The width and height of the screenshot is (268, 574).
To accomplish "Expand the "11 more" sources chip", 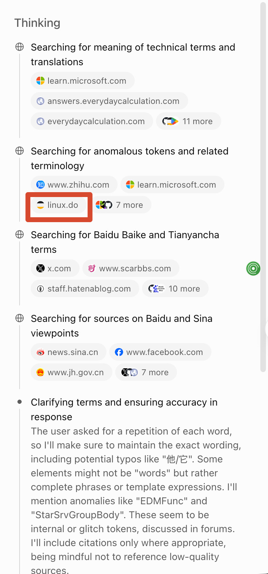I will (188, 121).
